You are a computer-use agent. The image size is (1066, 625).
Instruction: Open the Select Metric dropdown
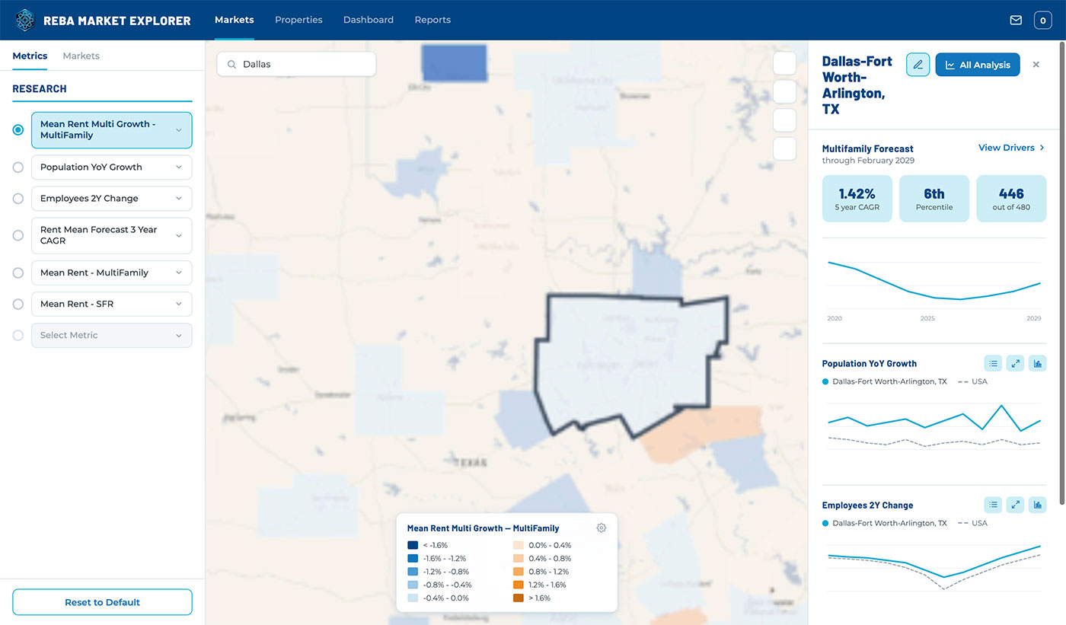[x=111, y=335]
